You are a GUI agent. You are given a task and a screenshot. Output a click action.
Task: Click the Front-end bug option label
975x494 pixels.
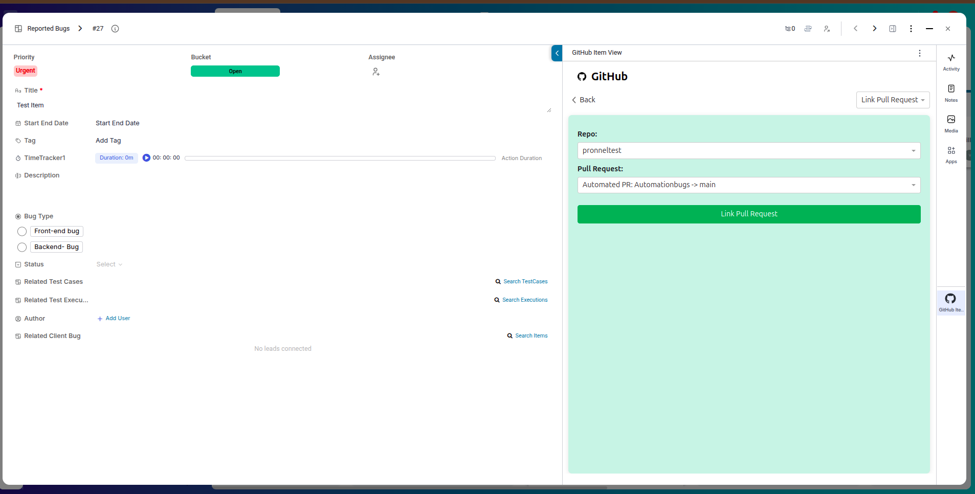pyautogui.click(x=57, y=231)
